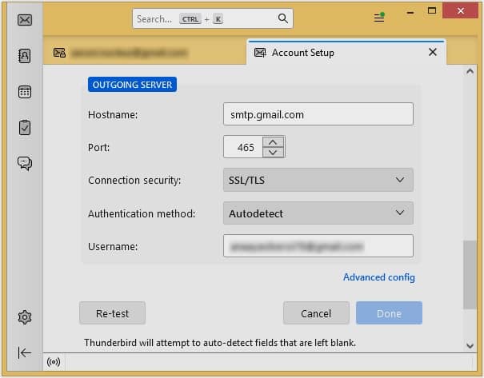Click the search magnifier icon
This screenshot has height=378, width=484.
282,18
